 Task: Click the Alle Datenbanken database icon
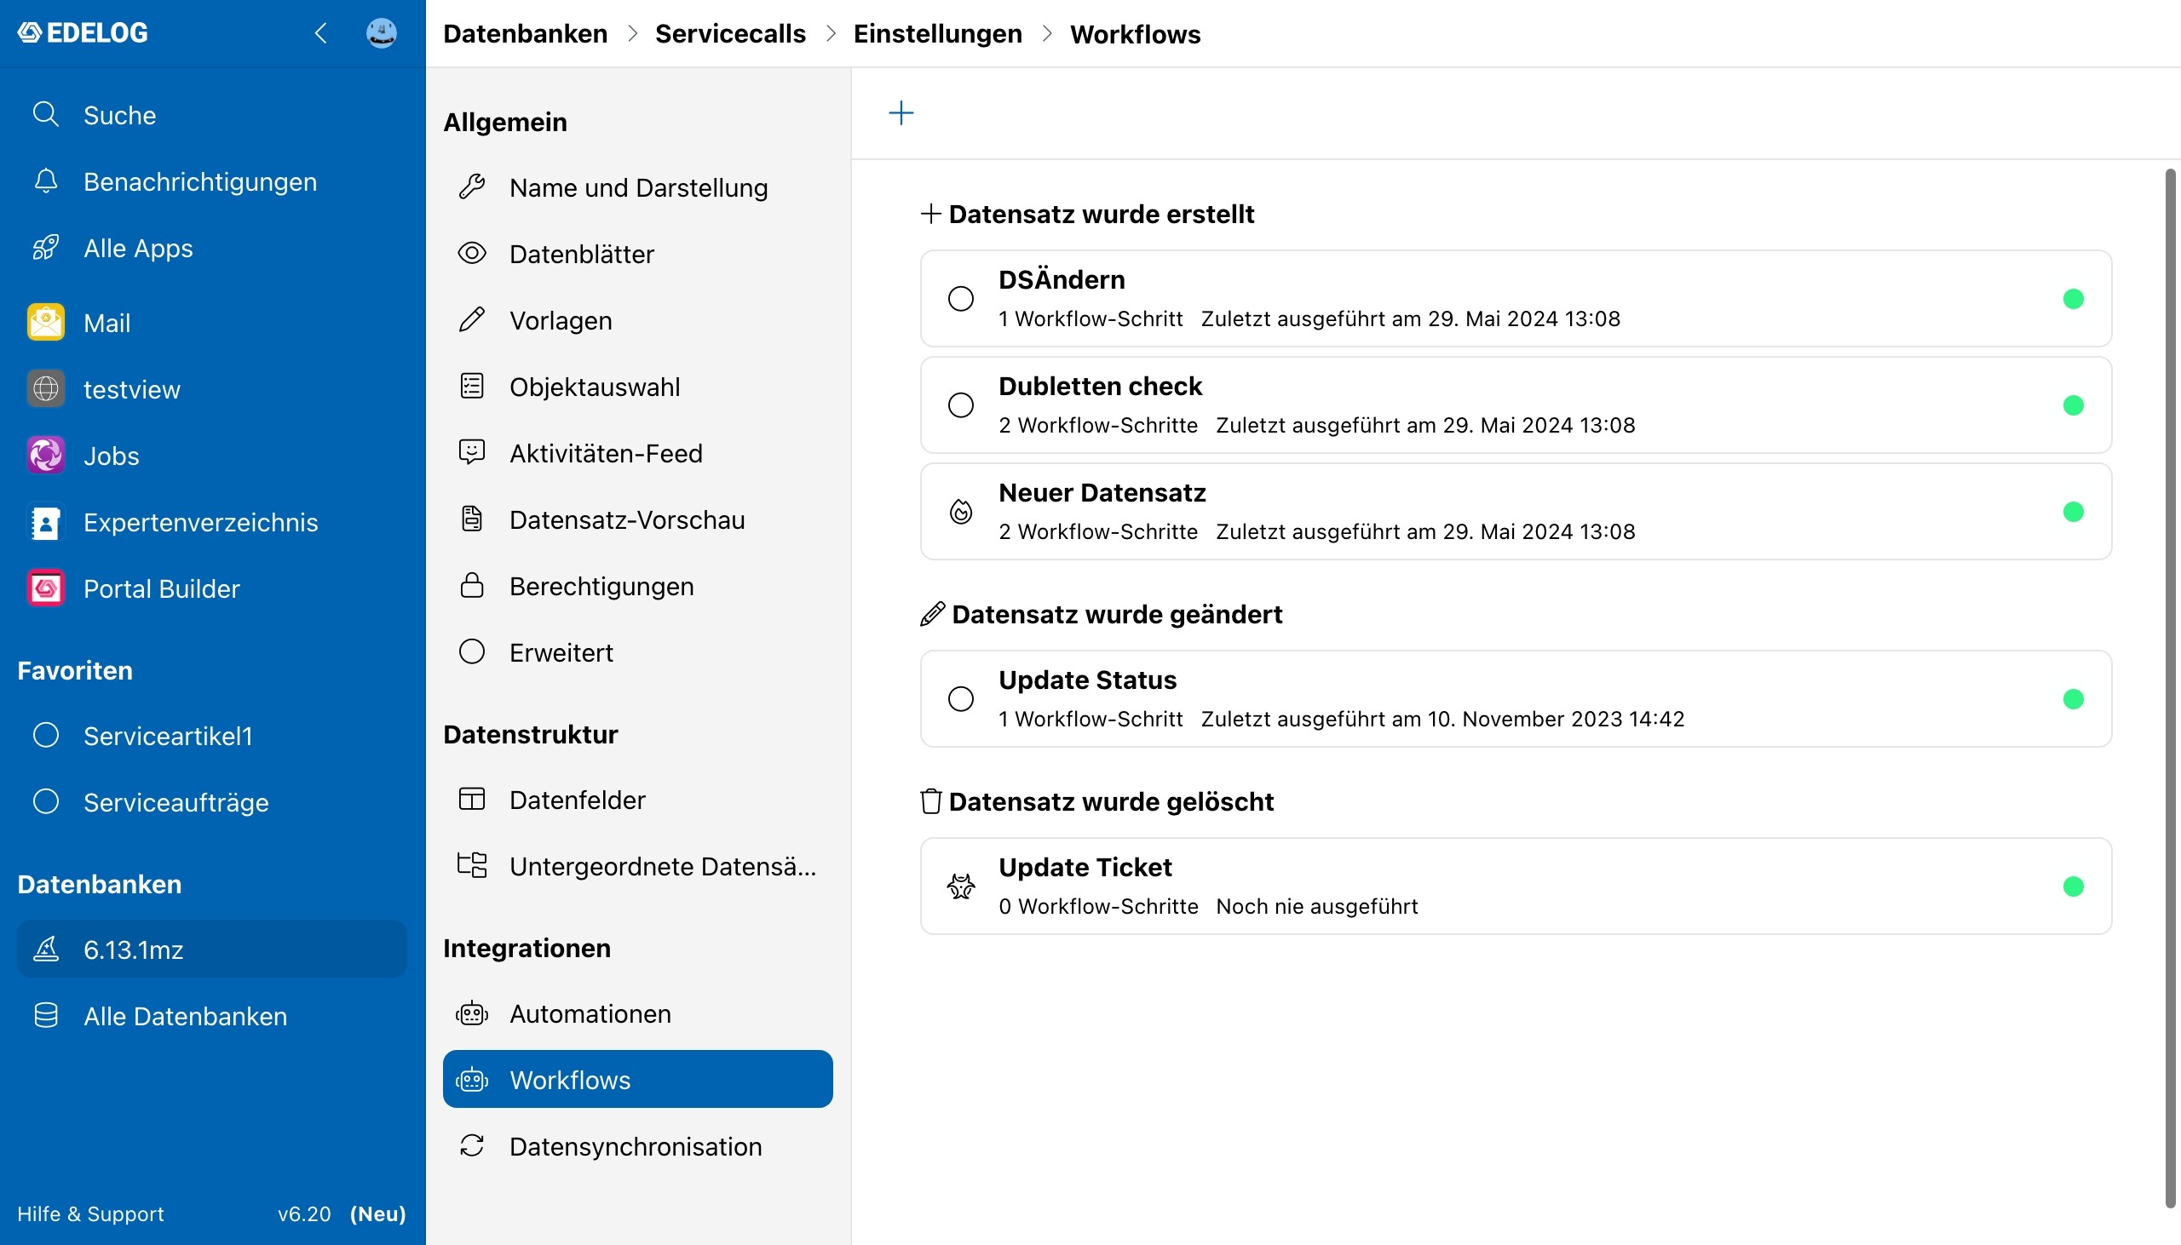(x=45, y=1016)
